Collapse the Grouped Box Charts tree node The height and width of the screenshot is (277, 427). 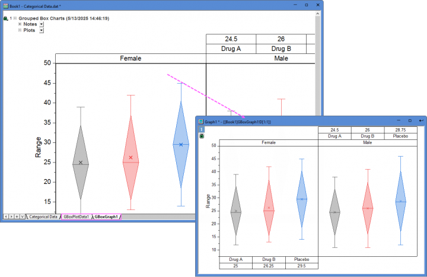[15, 18]
